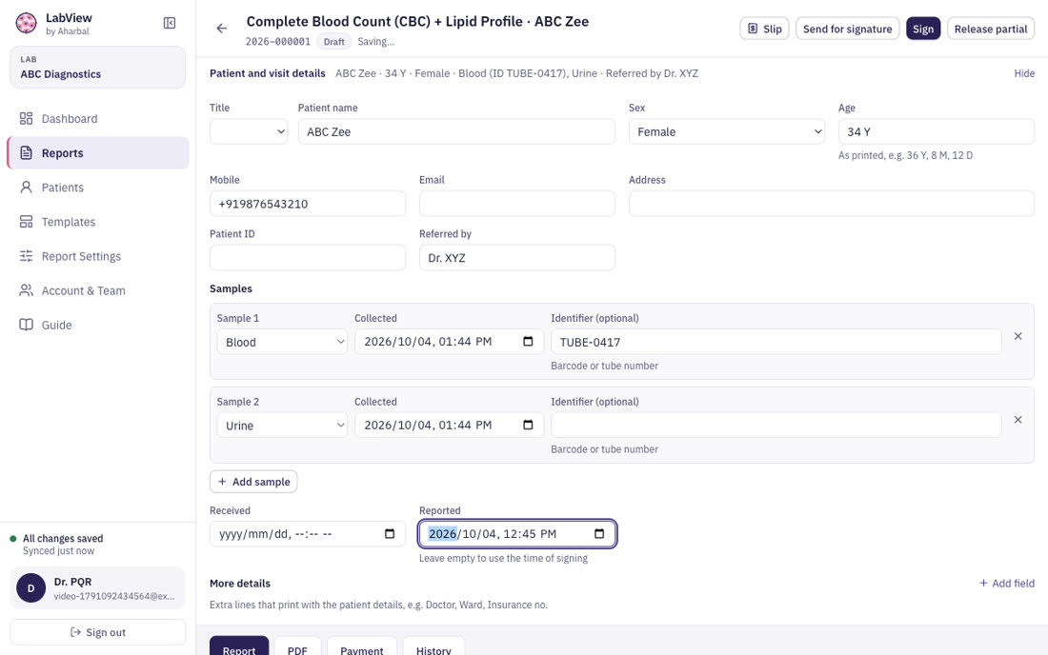Click the Slip button
This screenshot has height=655, width=1048.
765,29
